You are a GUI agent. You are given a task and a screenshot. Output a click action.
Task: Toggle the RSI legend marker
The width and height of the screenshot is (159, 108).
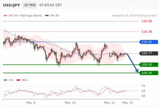[x=5, y=80]
